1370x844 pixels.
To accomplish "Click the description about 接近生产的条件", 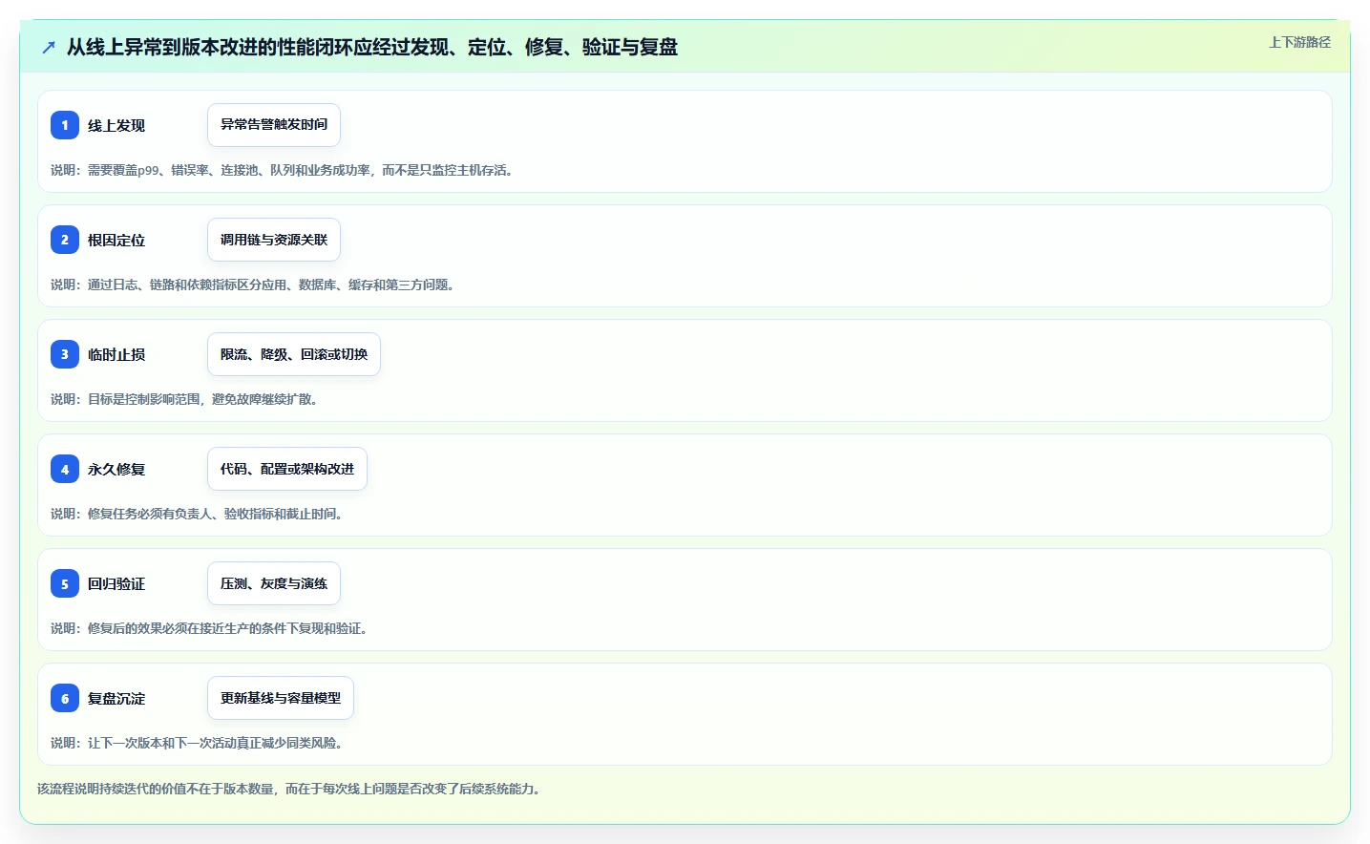I will click(211, 628).
